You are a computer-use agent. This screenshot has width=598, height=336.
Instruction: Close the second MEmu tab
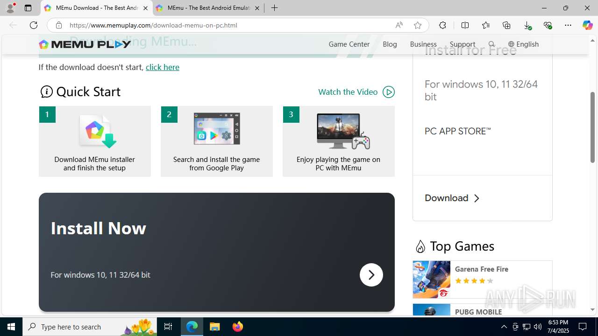pos(257,8)
